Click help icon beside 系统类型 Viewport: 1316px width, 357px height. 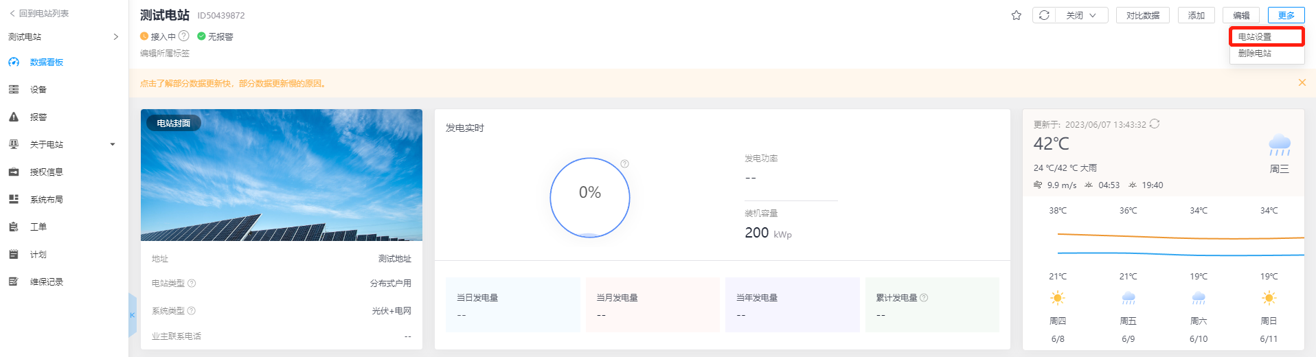click(x=192, y=311)
